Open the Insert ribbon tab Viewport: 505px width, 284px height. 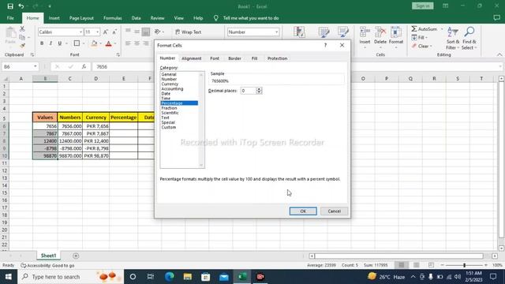[x=54, y=18]
